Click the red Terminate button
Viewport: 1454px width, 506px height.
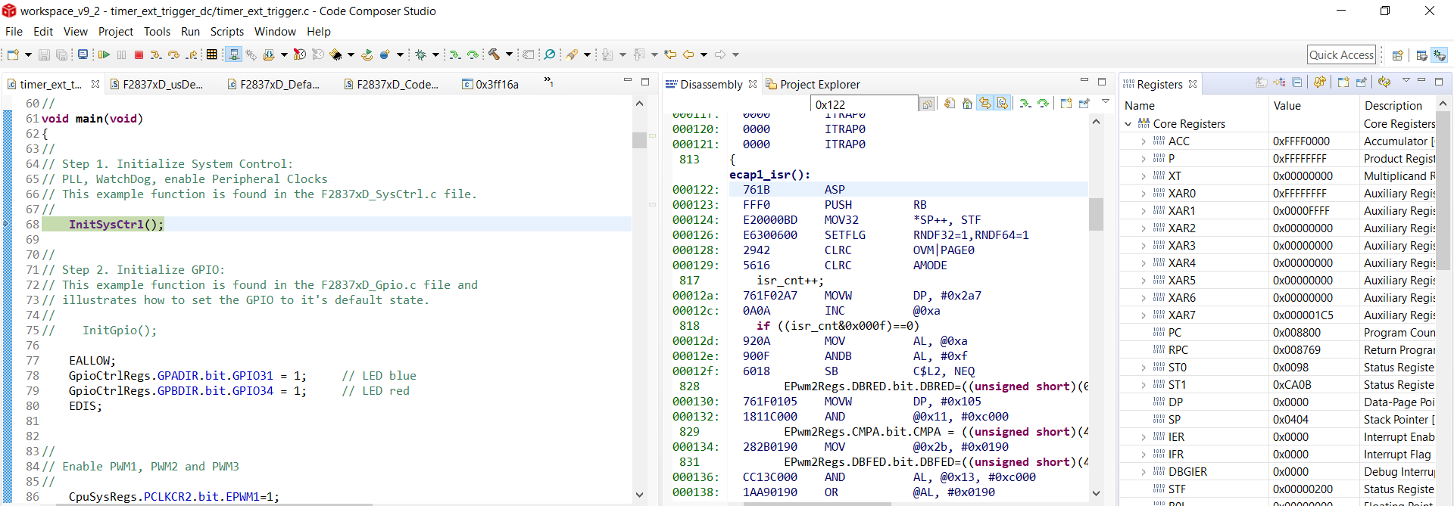[139, 54]
